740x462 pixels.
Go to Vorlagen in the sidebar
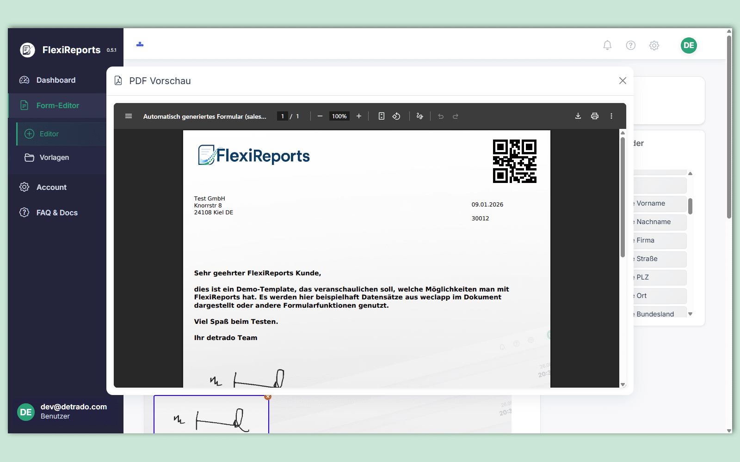pos(54,158)
